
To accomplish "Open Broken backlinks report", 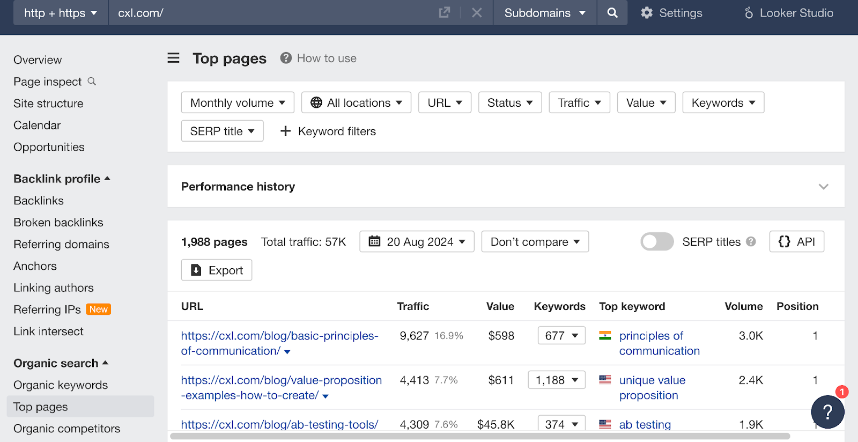I will point(58,222).
